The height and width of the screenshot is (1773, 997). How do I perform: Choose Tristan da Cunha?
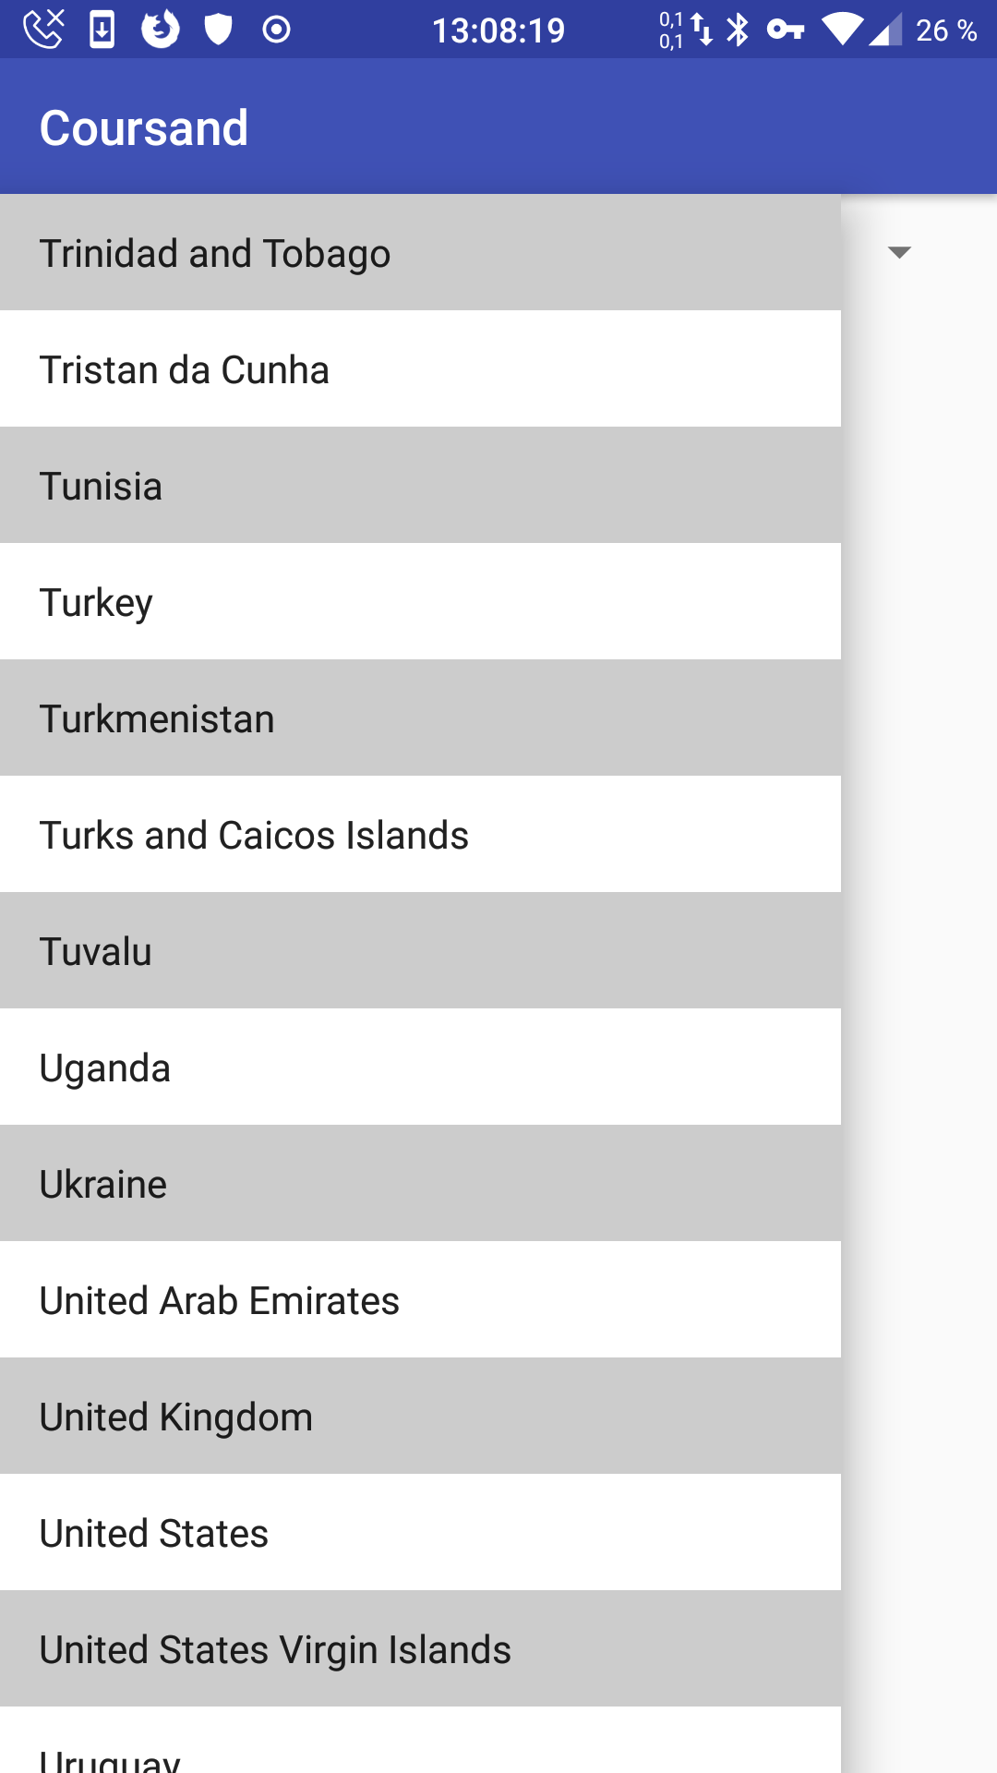tap(420, 369)
